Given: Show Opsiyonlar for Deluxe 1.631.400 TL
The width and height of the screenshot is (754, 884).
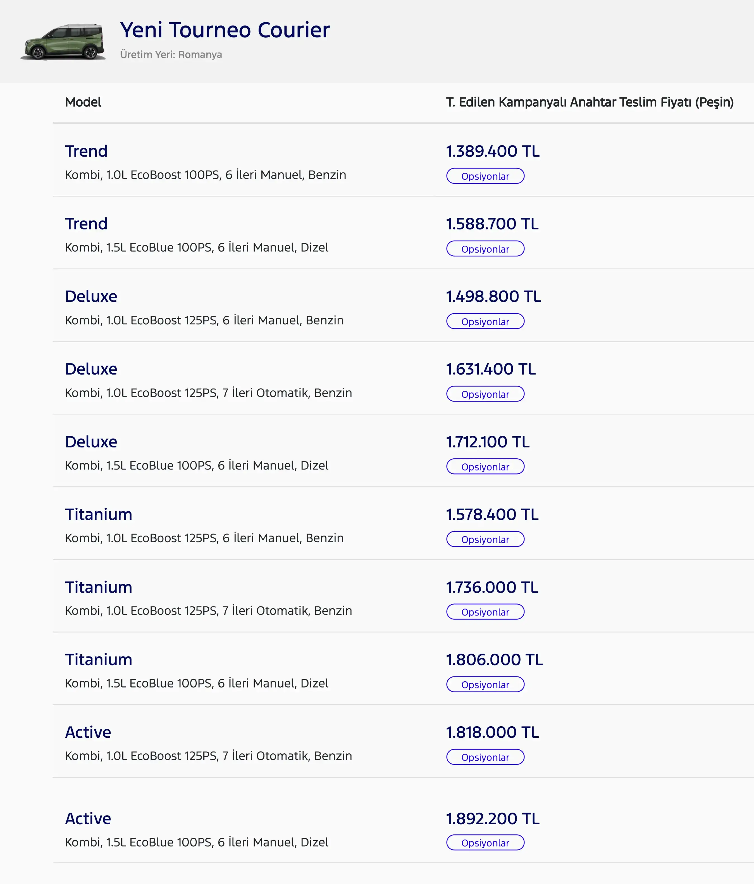Looking at the screenshot, I should click(485, 394).
